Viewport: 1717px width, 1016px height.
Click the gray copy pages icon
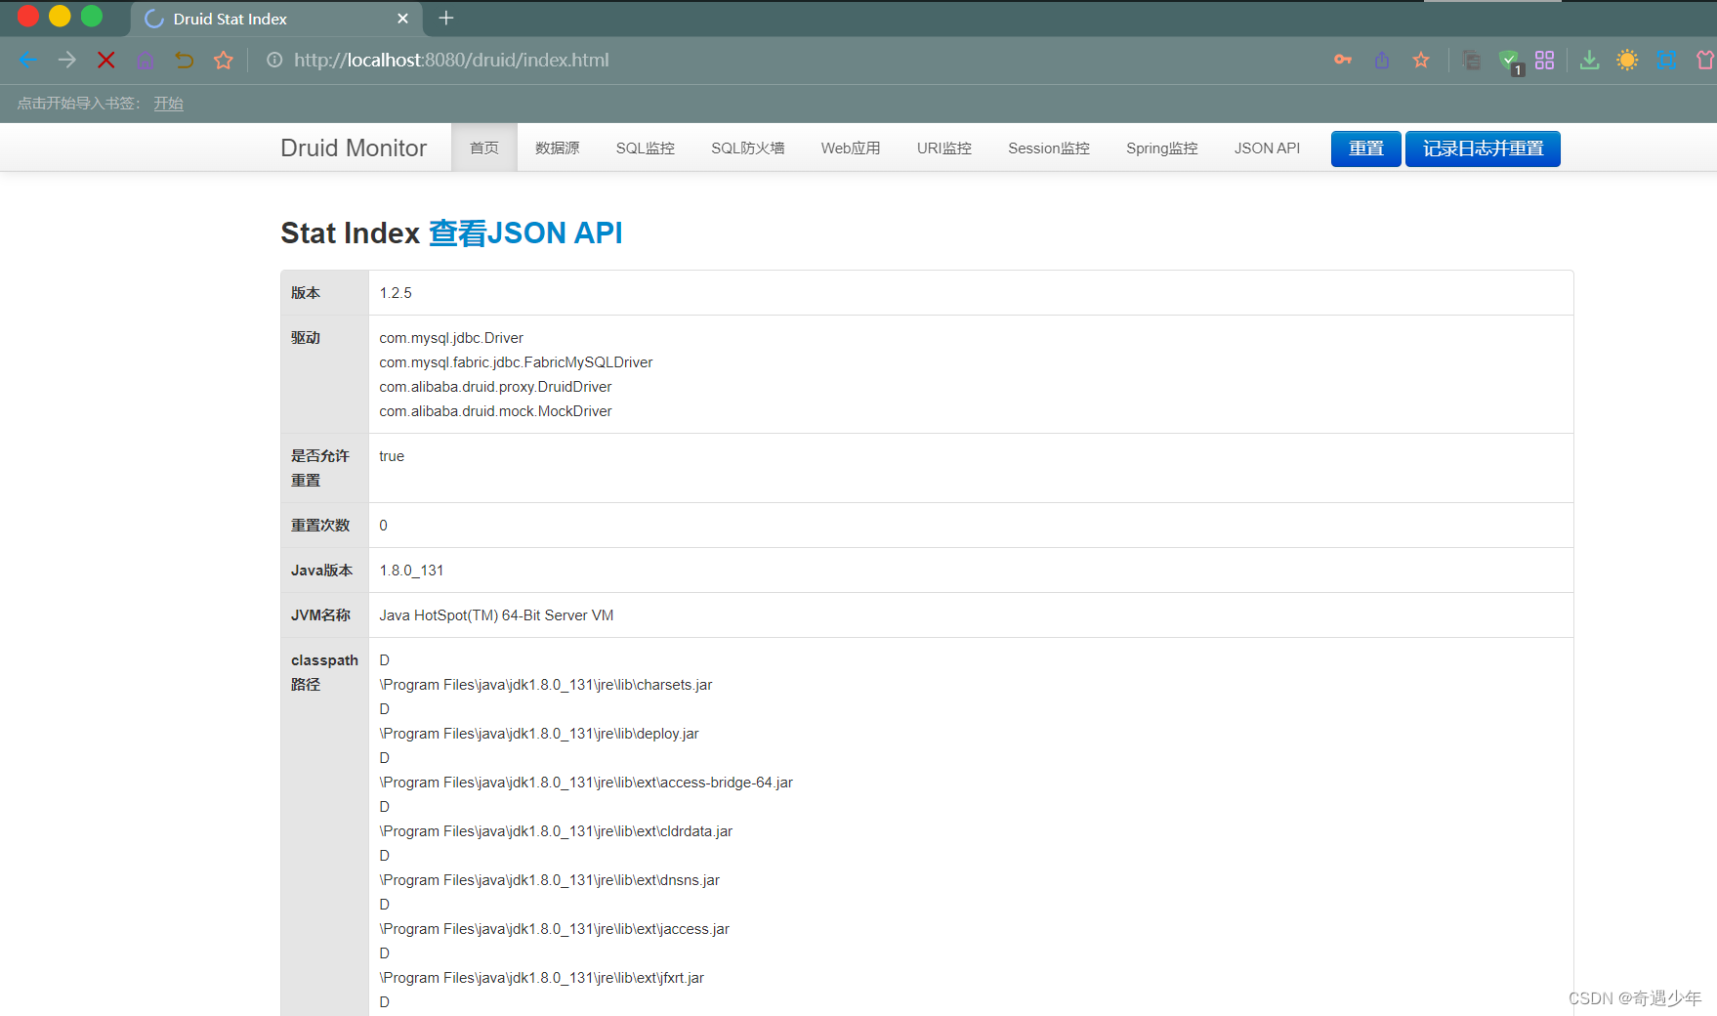(1472, 60)
